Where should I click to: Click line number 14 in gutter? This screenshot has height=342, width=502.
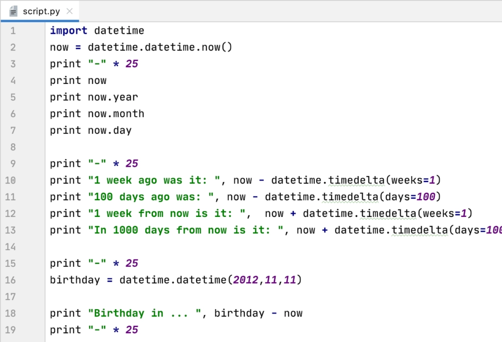click(x=10, y=247)
